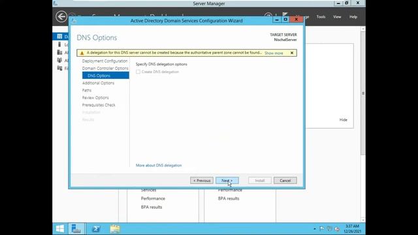The height and width of the screenshot is (235, 418).
Task: Show hidden system tray icons
Action: coord(315,228)
